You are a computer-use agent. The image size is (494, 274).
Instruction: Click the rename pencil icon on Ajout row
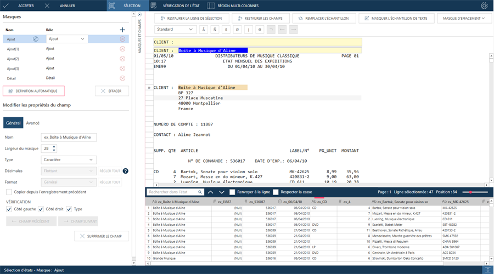36,39
